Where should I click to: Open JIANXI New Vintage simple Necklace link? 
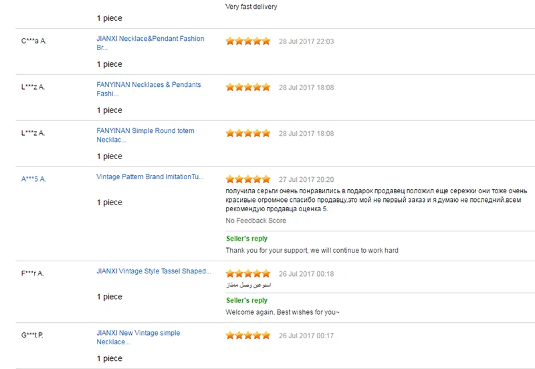pos(138,338)
